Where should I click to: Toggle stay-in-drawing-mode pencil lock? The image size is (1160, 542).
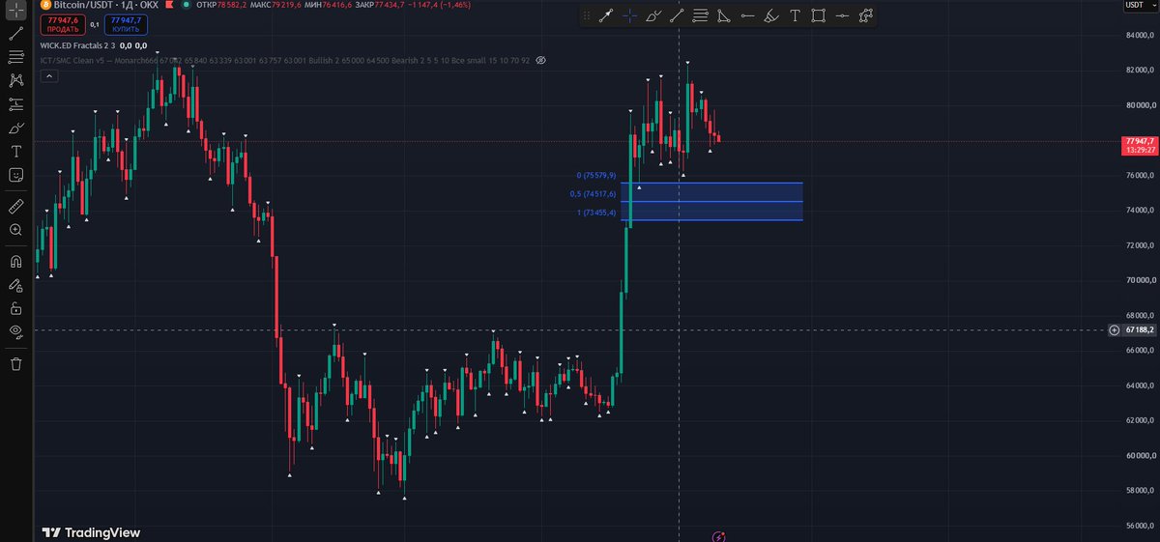tap(15, 285)
